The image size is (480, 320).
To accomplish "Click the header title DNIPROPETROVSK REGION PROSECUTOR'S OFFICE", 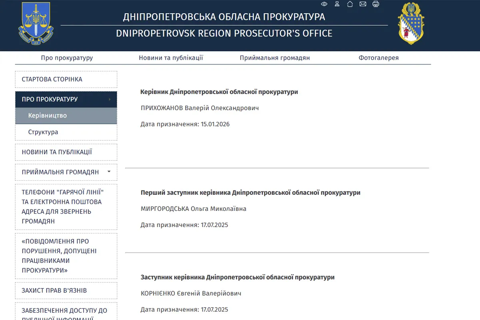I will pos(224,34).
